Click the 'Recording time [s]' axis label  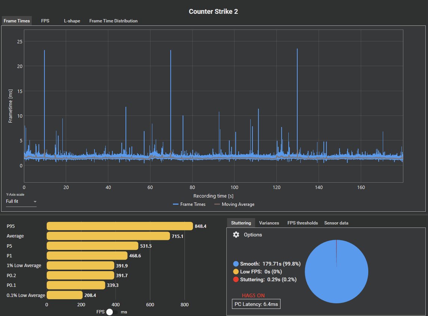(214, 196)
